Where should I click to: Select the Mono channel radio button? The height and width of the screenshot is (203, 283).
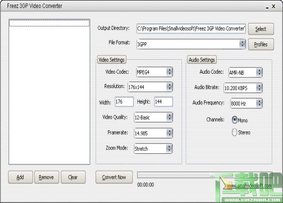pyautogui.click(x=234, y=120)
